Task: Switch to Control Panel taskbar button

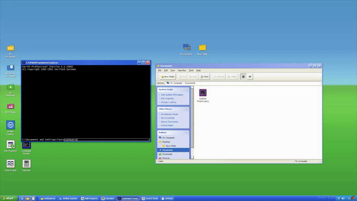Action: coord(150,198)
